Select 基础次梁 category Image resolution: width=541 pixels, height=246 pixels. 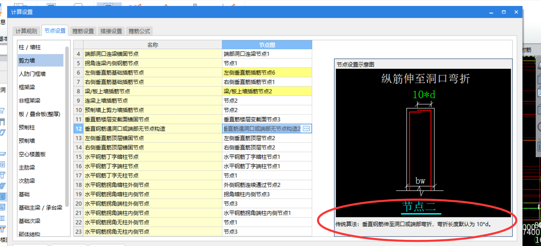pyautogui.click(x=40, y=221)
